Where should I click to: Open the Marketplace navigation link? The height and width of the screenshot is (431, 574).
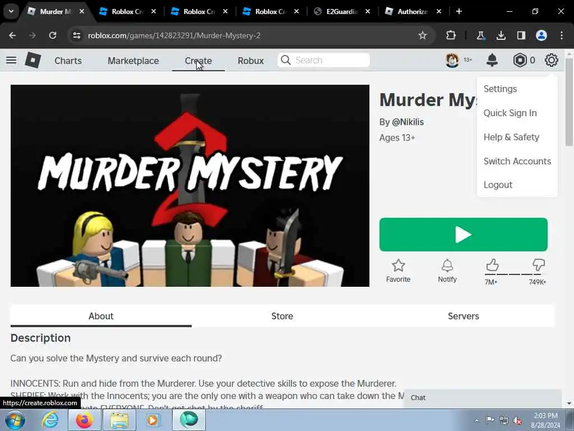click(133, 61)
